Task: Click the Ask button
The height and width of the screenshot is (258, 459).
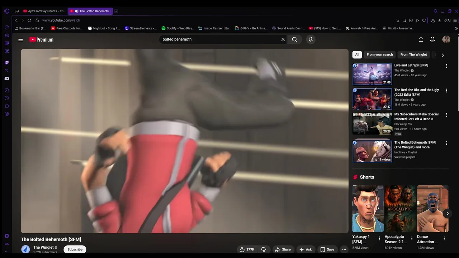Action: (306, 249)
